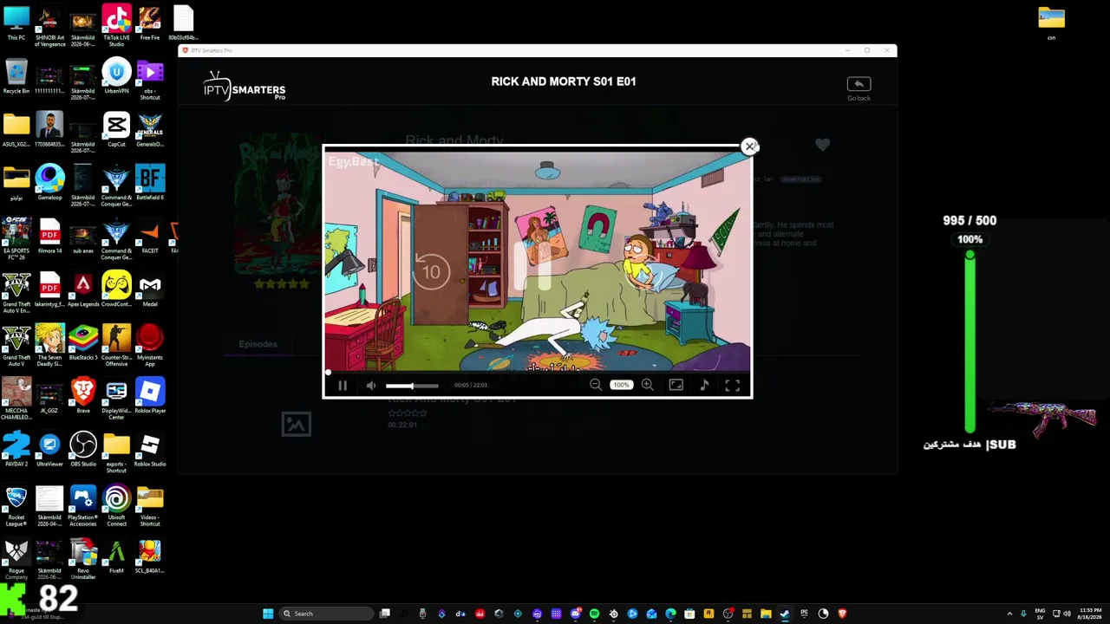
Task: Open the csn folder on desktop
Action: tap(1051, 23)
